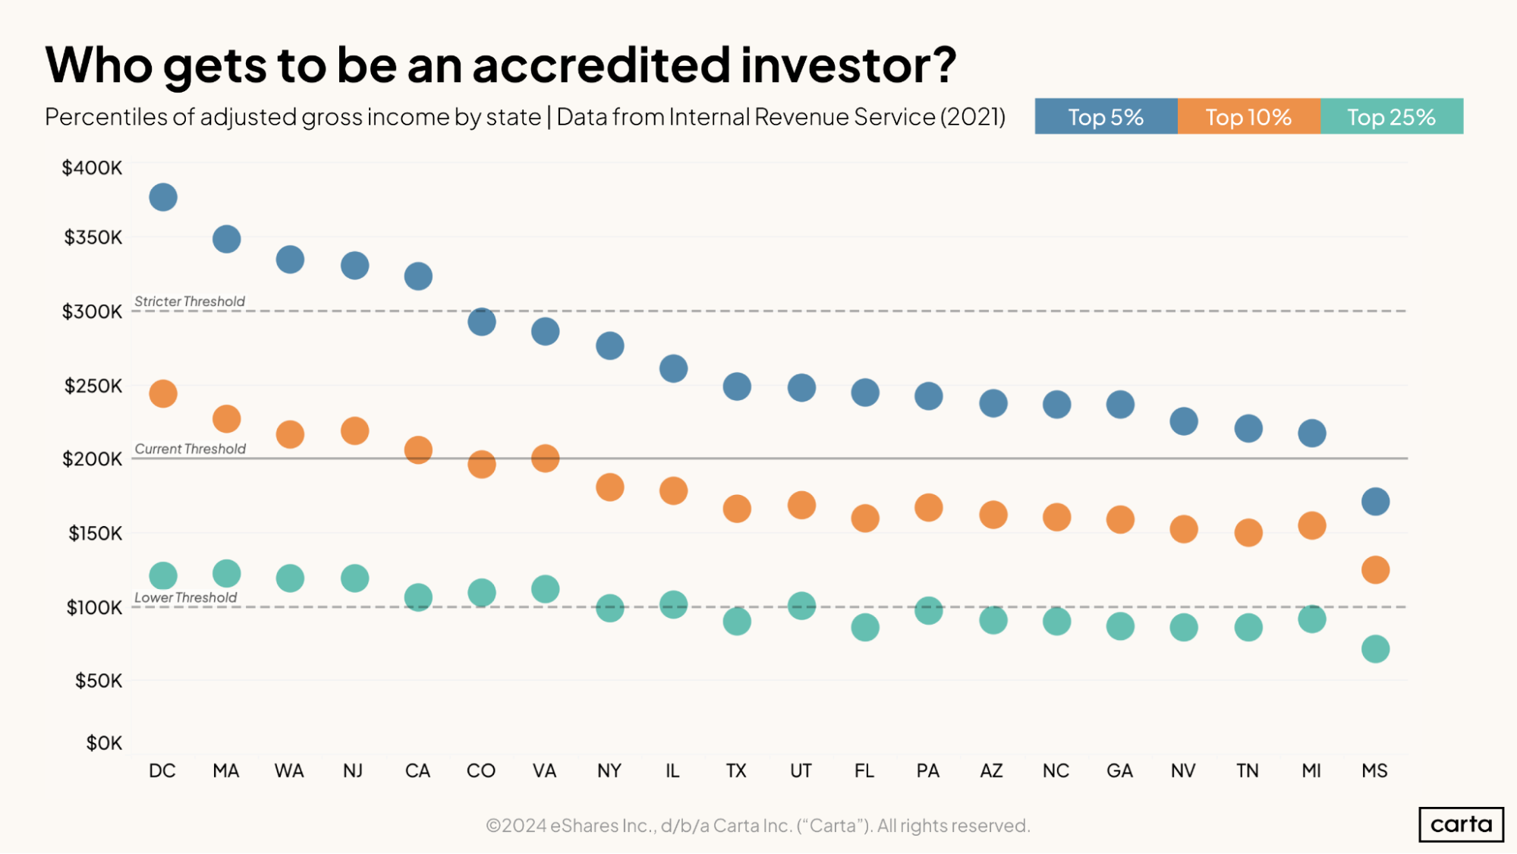This screenshot has height=854, width=1517.
Task: Click the CA state axis label
Action: pyautogui.click(x=417, y=770)
